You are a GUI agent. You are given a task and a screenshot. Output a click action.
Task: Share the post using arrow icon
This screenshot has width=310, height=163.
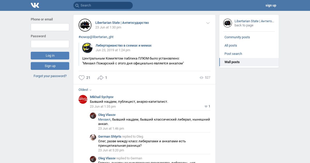tap(100, 78)
